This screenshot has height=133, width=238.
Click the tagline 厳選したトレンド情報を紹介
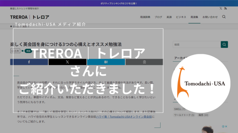(x=25, y=8)
